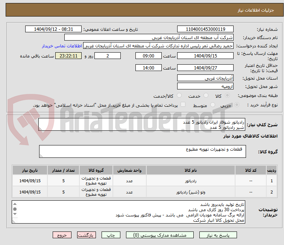This screenshot has height=245, width=284.
Task: Select the متوسط purchase type radio
Action: point(213,105)
